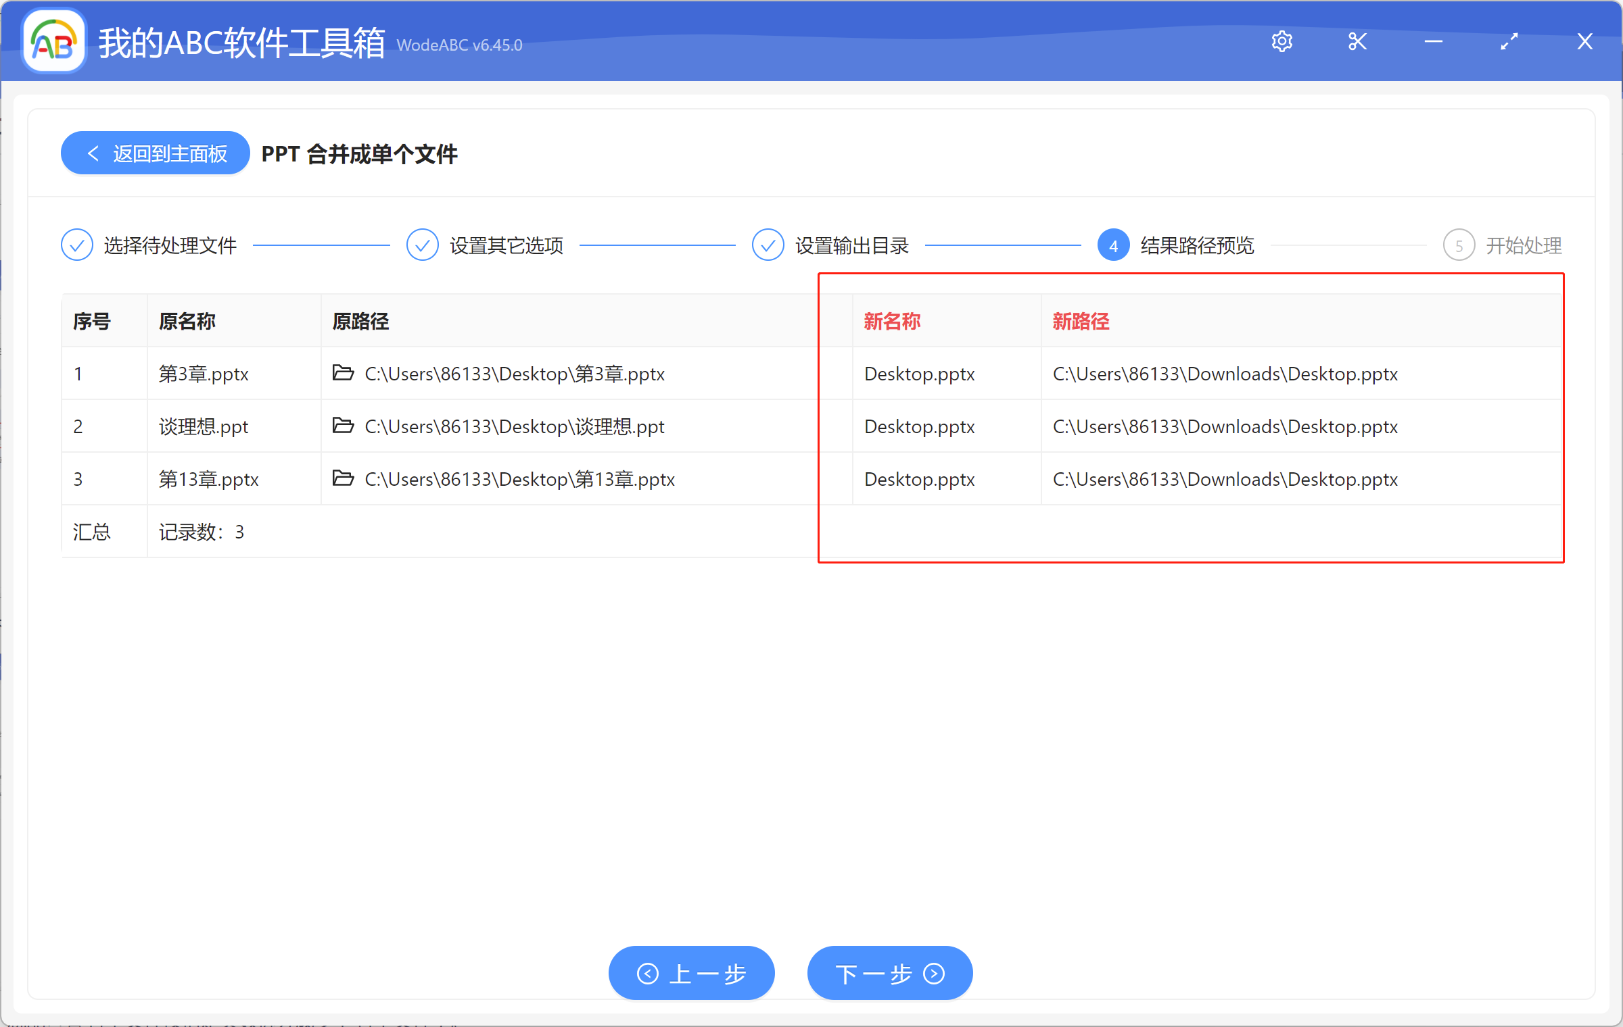This screenshot has height=1027, width=1623.
Task: Click the folder icon beside 第13章.pptx path
Action: pyautogui.click(x=343, y=478)
